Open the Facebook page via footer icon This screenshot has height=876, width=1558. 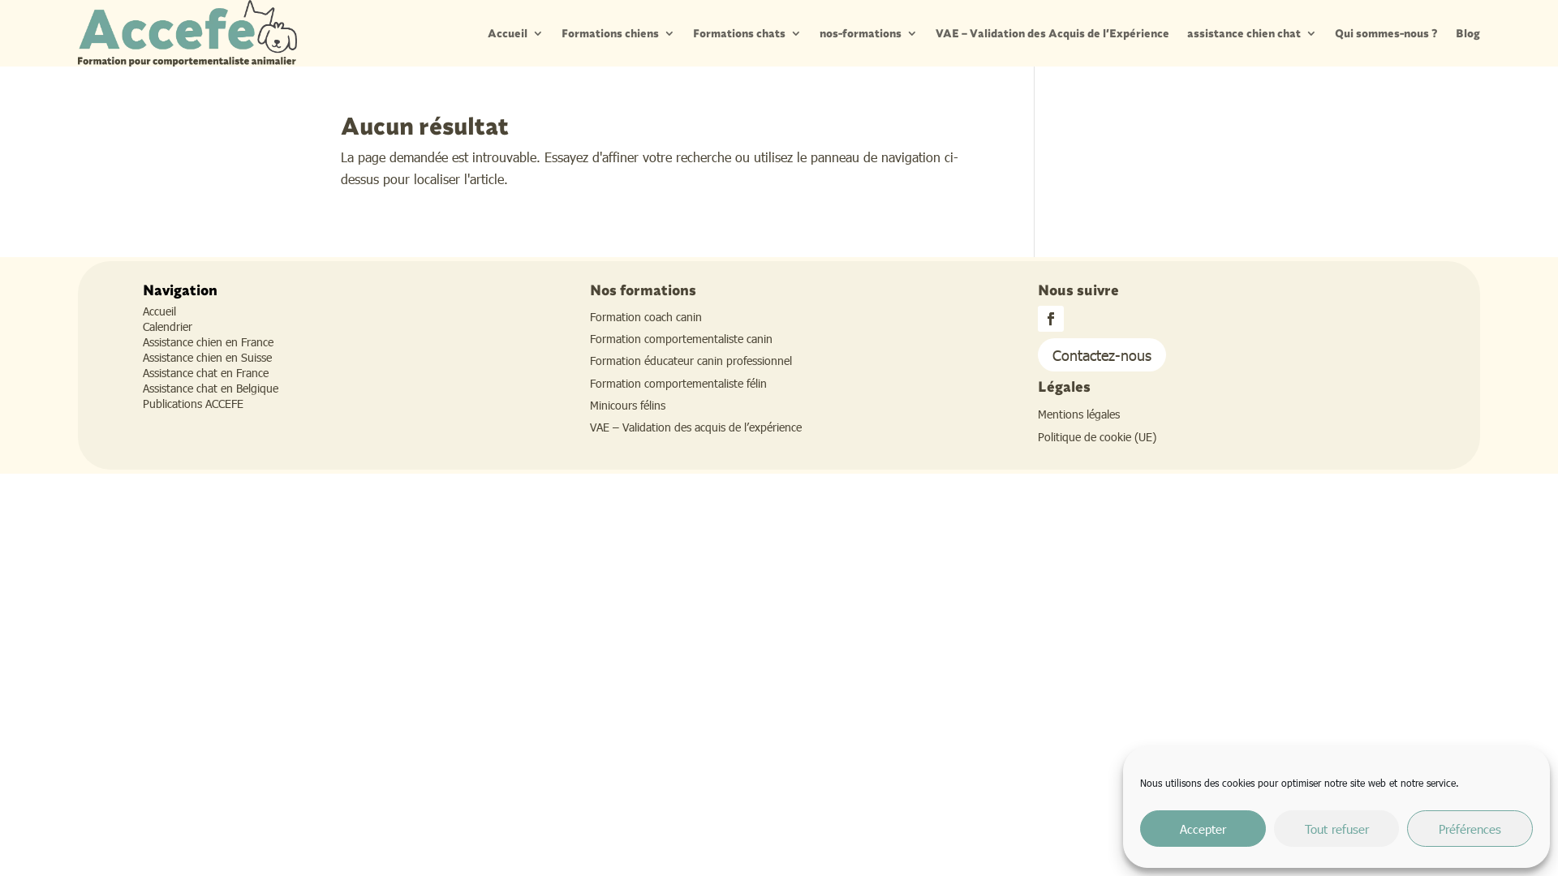pyautogui.click(x=1050, y=319)
